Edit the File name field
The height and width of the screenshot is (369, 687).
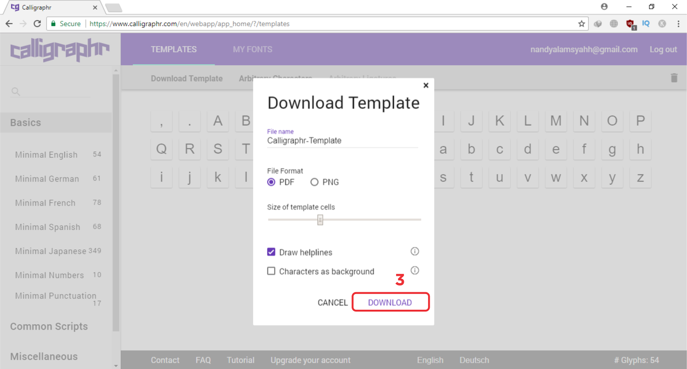(342, 141)
